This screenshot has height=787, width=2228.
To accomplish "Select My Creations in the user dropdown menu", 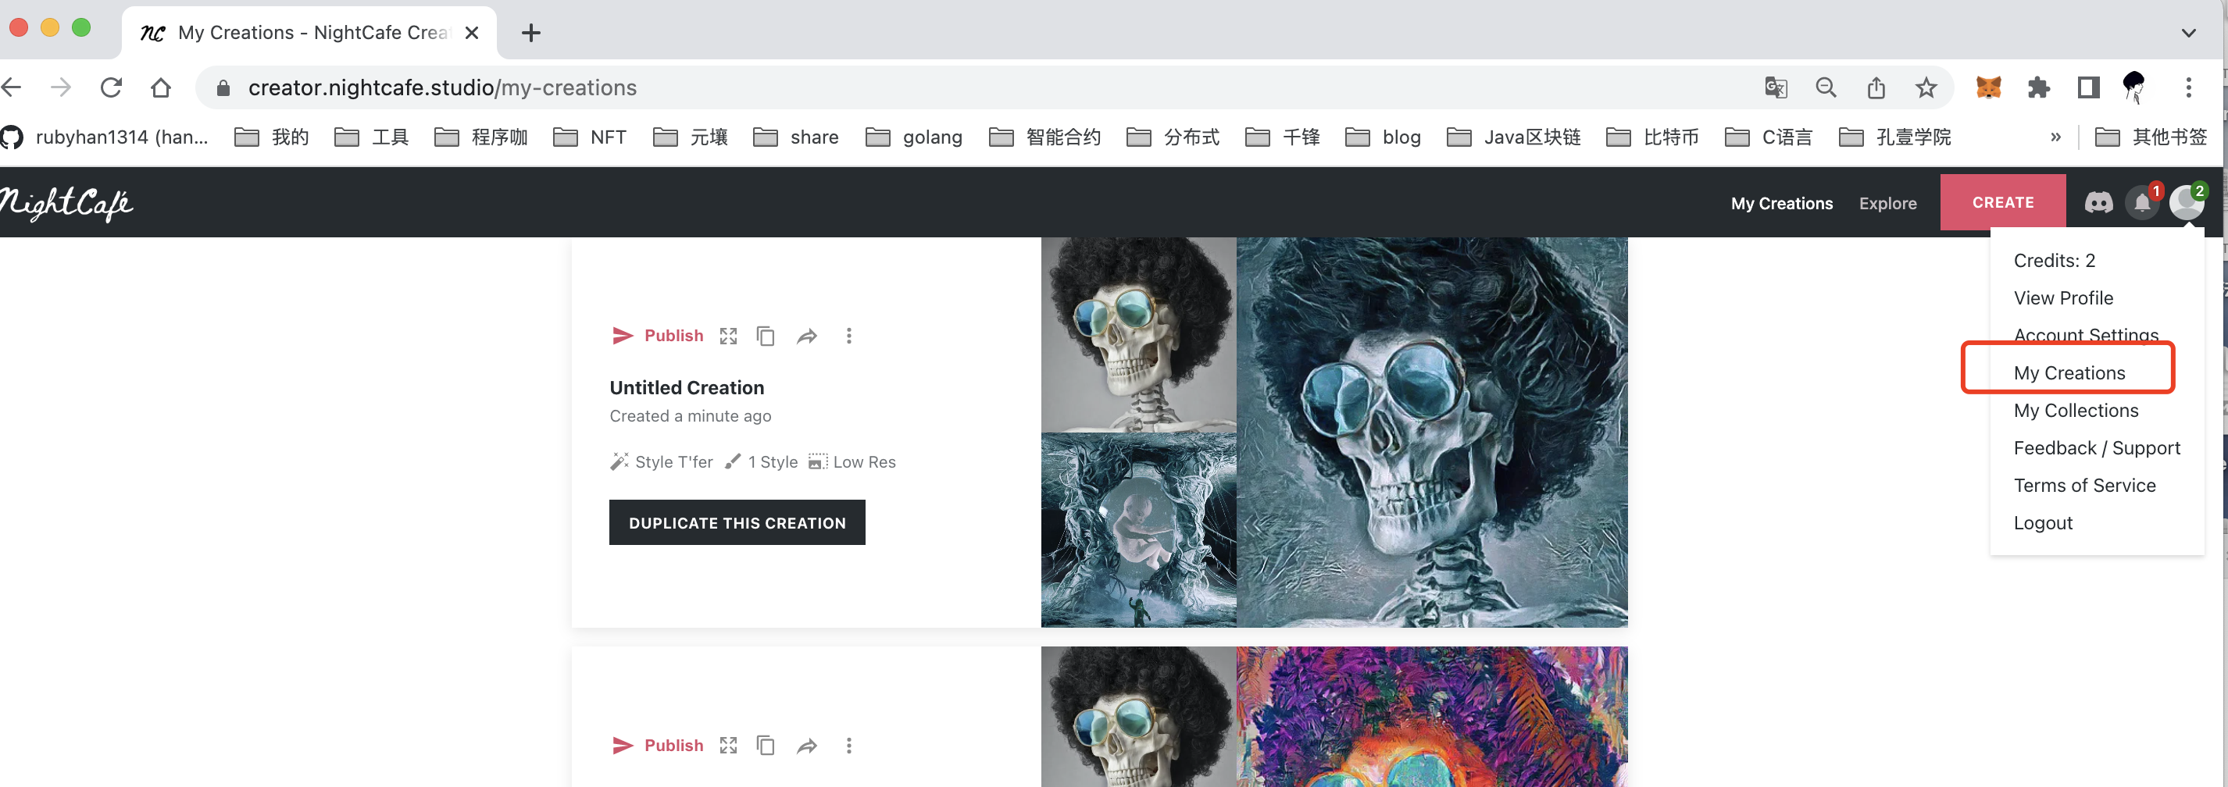I will coord(2069,372).
